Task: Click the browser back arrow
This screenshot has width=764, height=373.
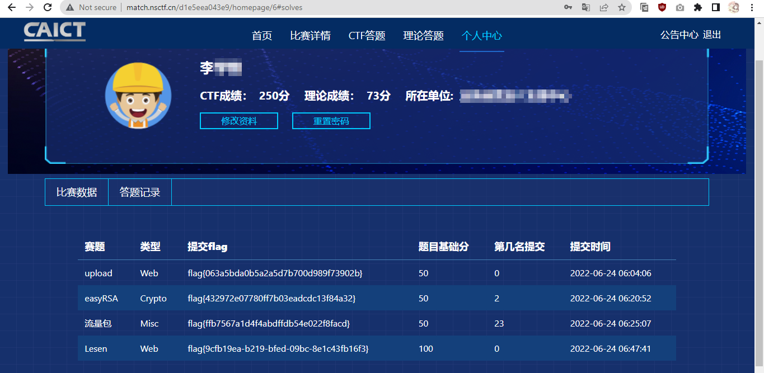Action: click(x=11, y=7)
